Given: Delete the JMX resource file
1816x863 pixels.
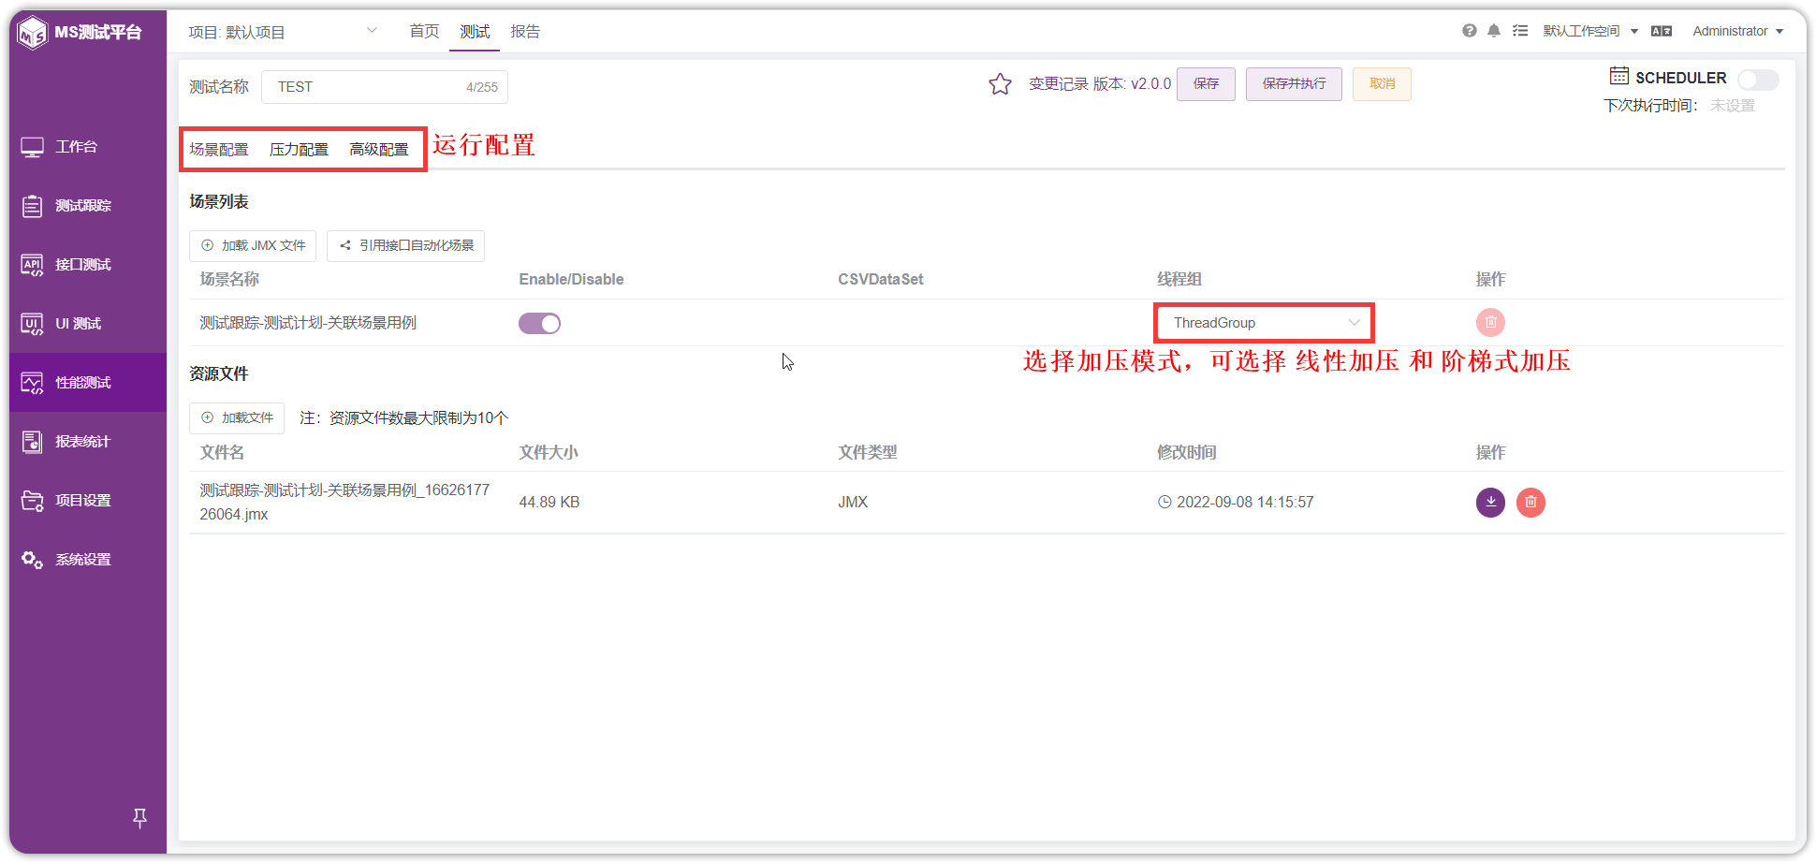Looking at the screenshot, I should click(1530, 502).
